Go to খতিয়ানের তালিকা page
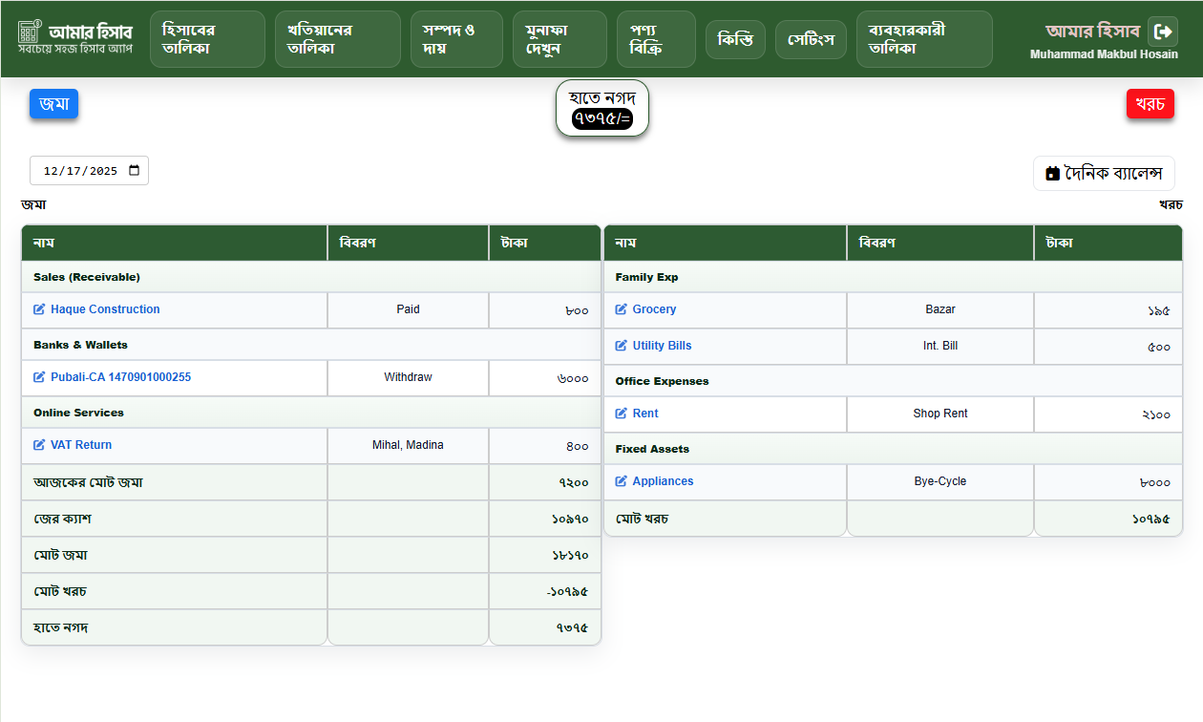The width and height of the screenshot is (1203, 722). [337, 39]
